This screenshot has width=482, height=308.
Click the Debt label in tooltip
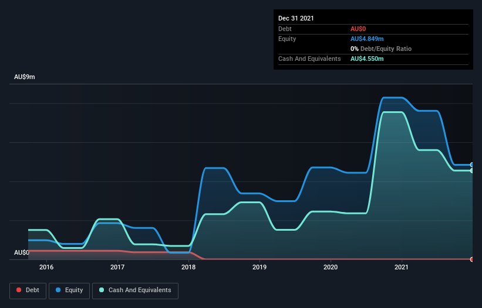coord(285,29)
